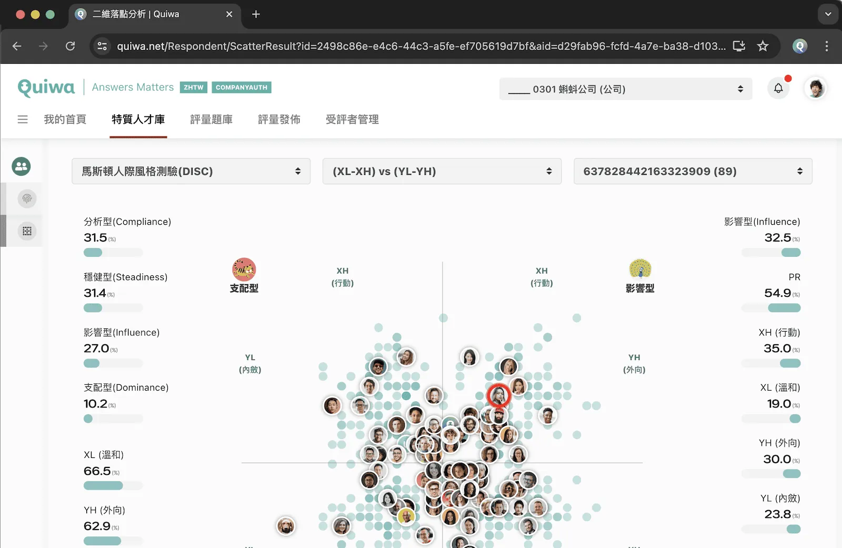This screenshot has height=548, width=842.
Task: Open the hamburger navigation menu icon
Action: 23,119
